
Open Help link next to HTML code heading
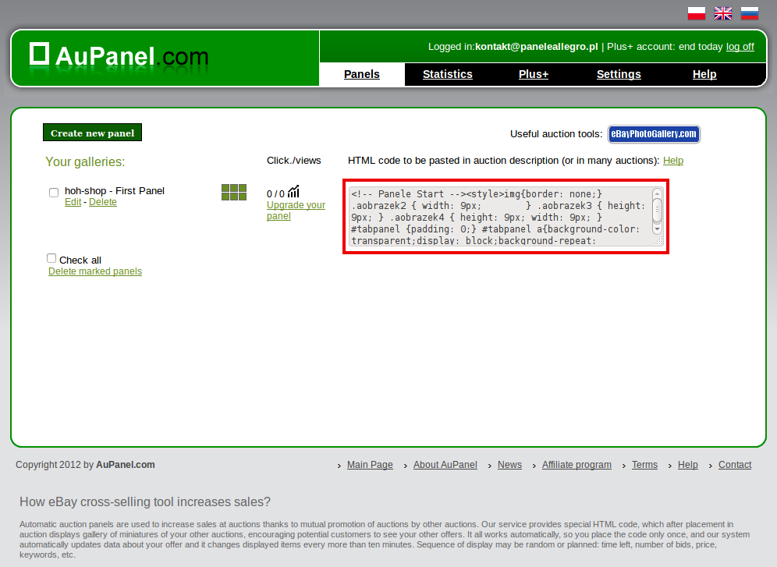tap(673, 161)
